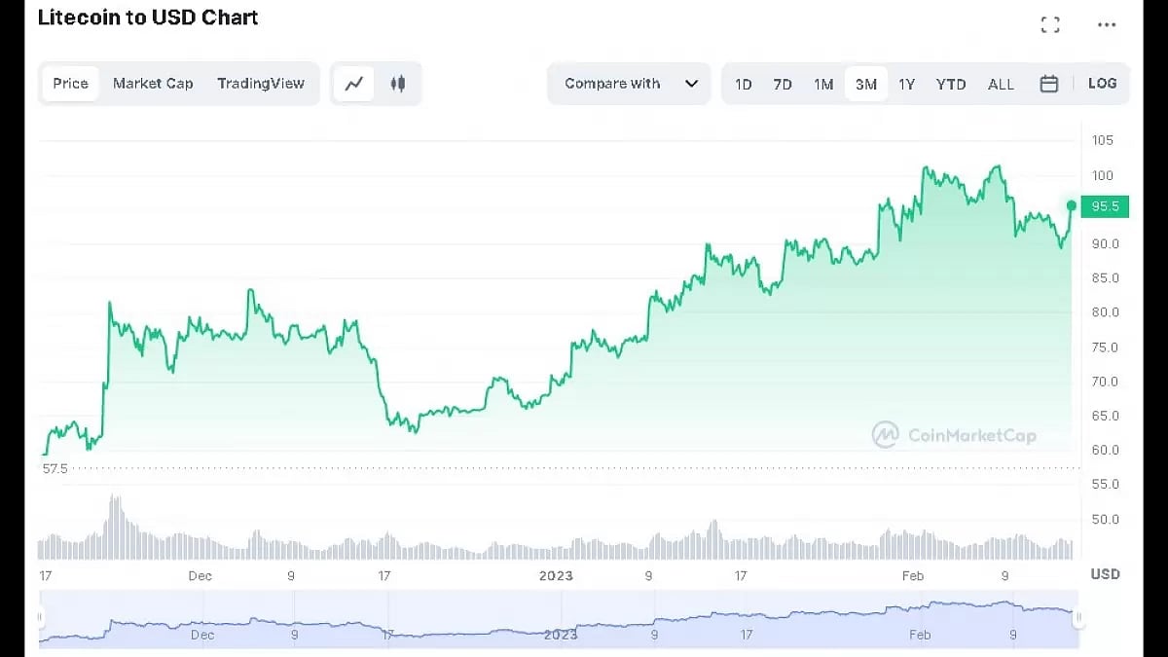Toggle the 3M timeframe selection
This screenshot has width=1168, height=657.
(865, 84)
